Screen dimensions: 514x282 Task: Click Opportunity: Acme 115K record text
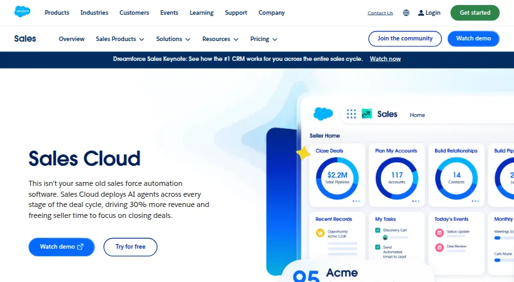(338, 233)
